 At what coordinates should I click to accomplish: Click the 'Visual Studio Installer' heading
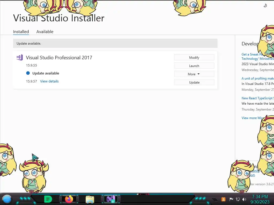point(59,18)
